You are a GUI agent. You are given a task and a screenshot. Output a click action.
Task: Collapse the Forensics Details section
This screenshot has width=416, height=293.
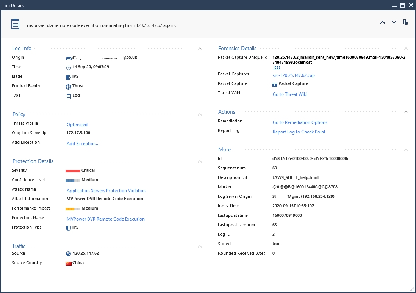(406, 49)
